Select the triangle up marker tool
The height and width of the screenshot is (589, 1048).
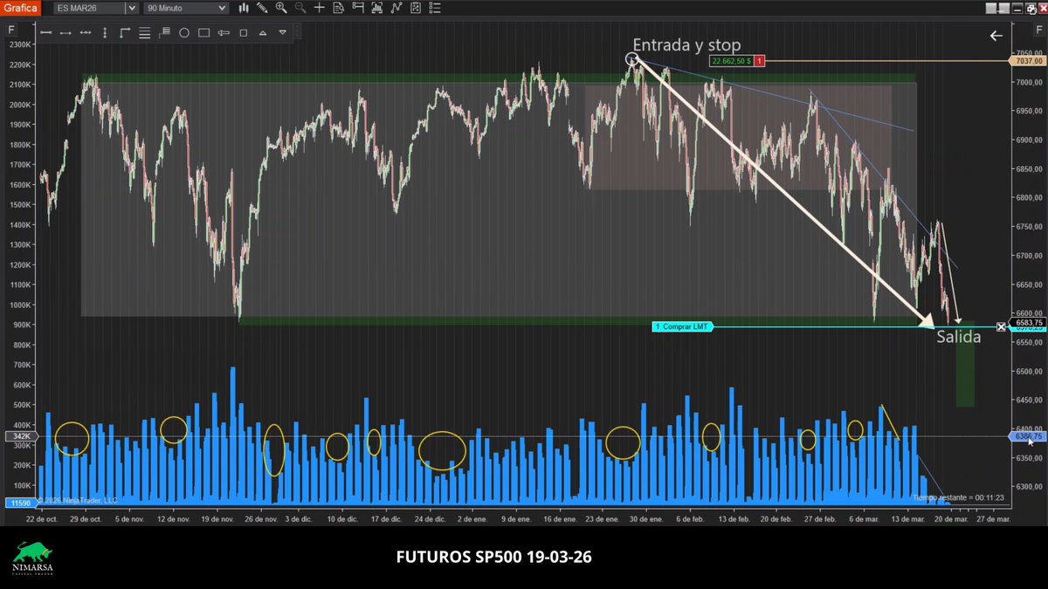[x=263, y=33]
